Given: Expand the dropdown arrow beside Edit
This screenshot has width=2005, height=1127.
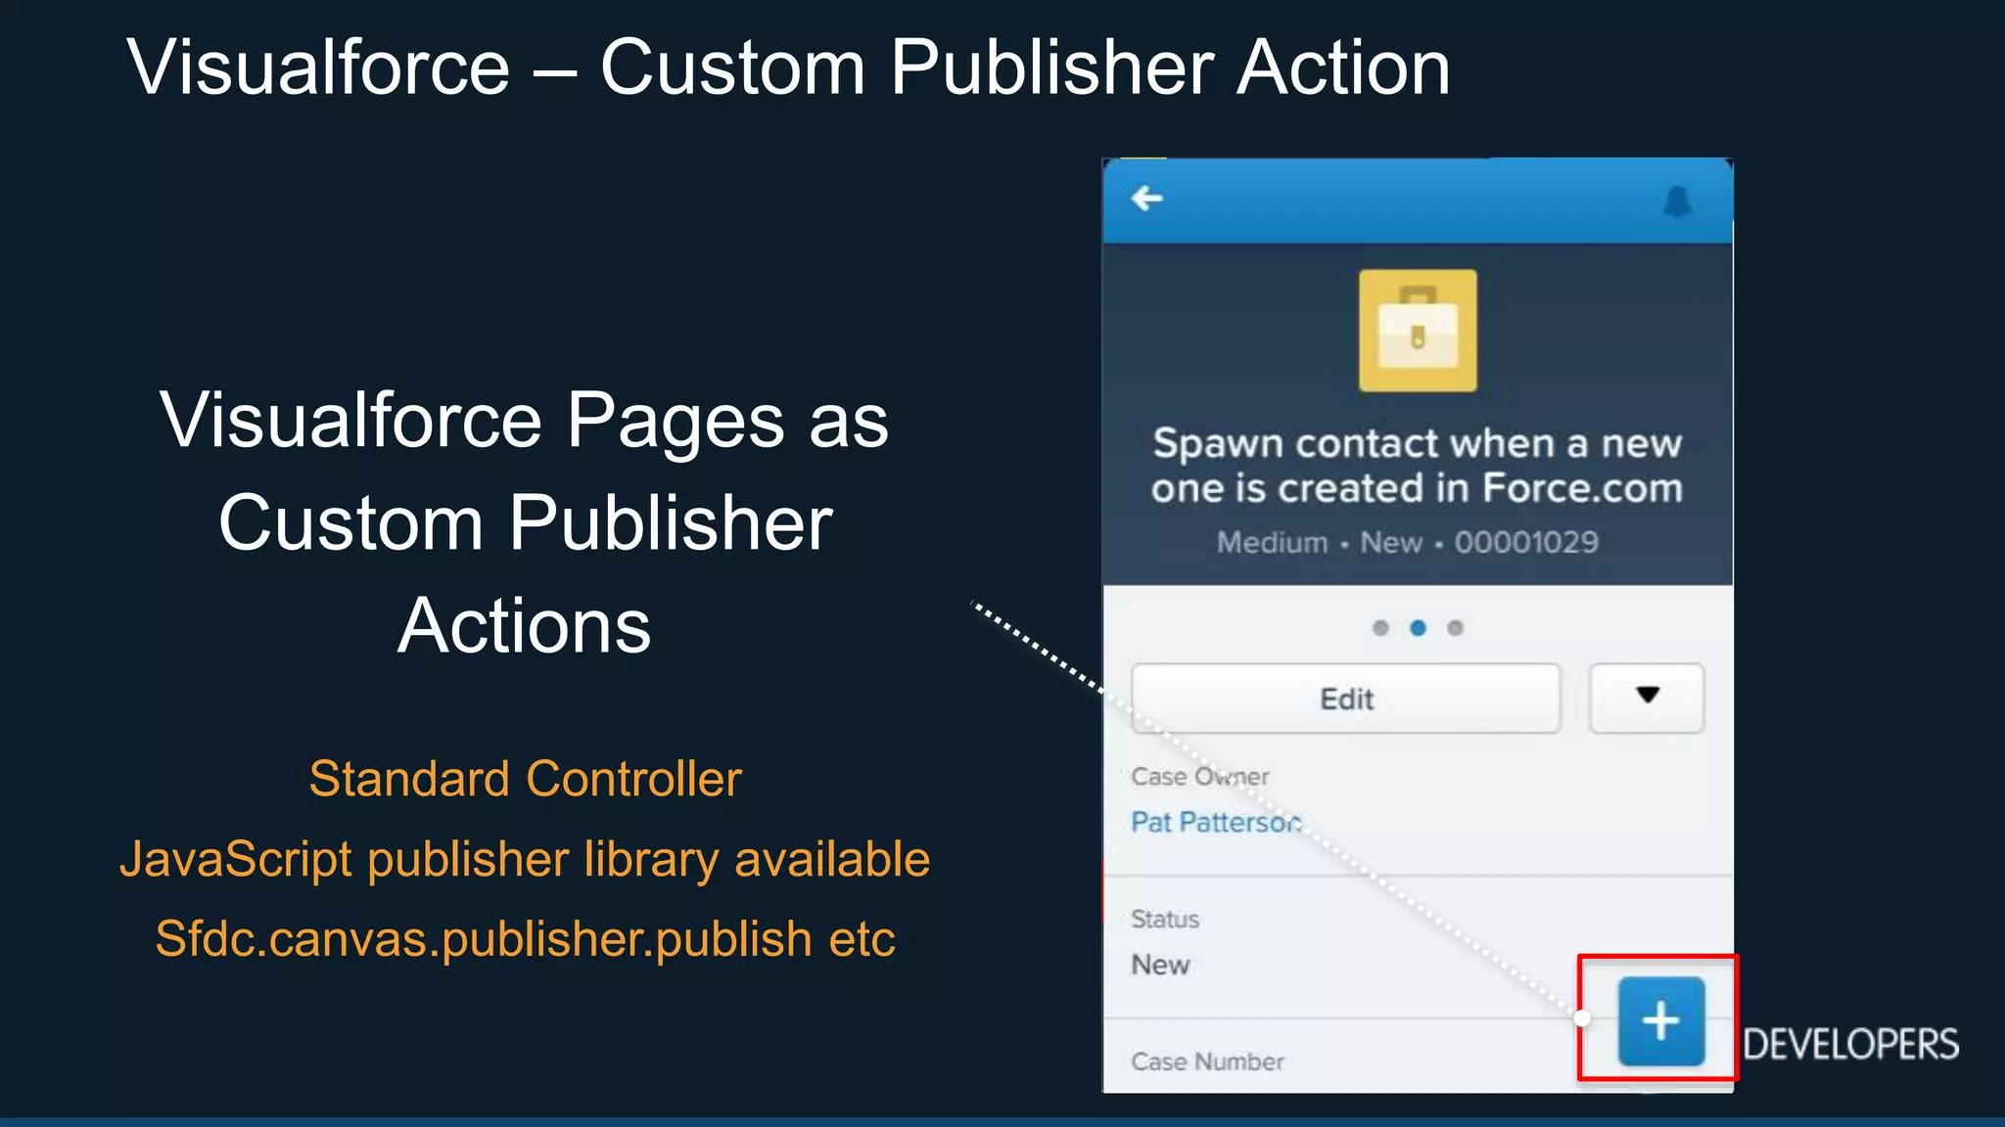Looking at the screenshot, I should click(1647, 699).
